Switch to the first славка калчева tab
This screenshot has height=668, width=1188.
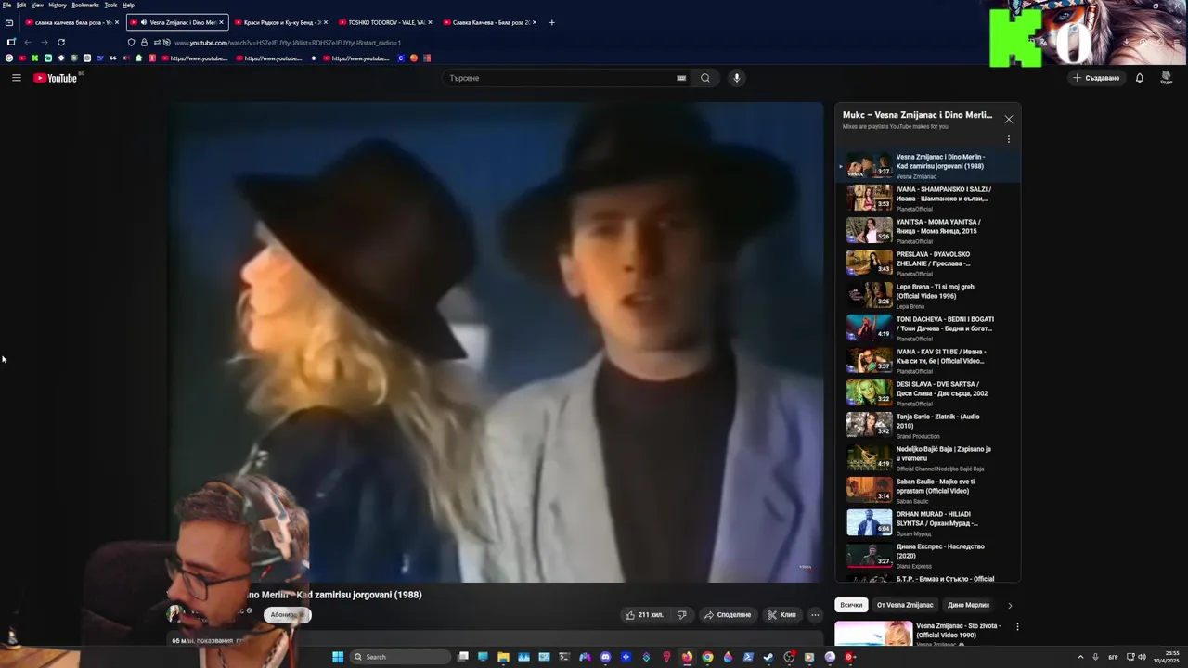pyautogui.click(x=71, y=22)
